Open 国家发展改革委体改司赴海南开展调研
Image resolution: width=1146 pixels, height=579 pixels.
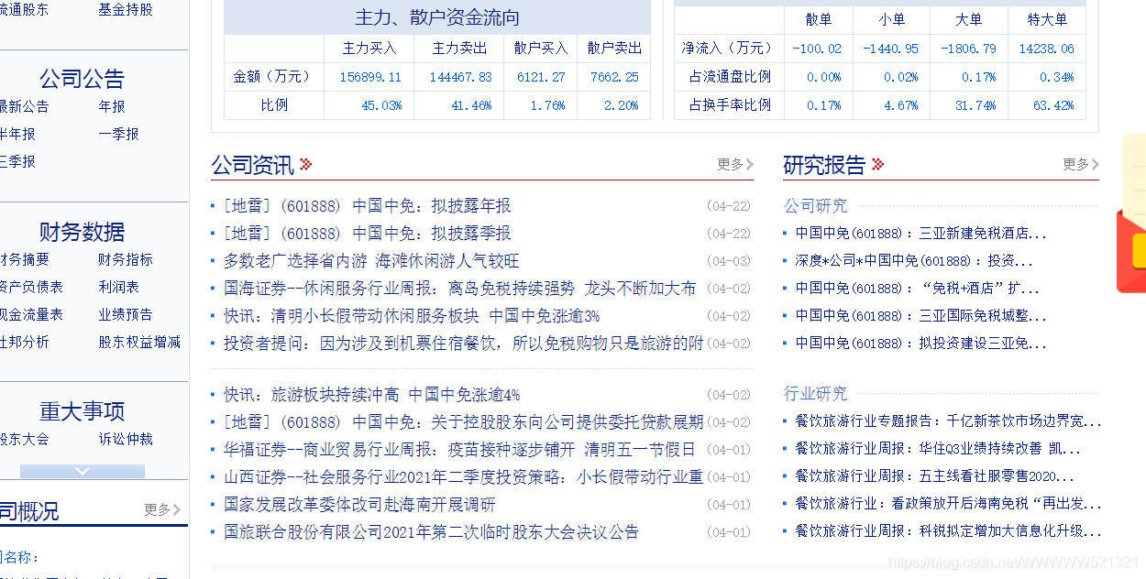(x=359, y=505)
